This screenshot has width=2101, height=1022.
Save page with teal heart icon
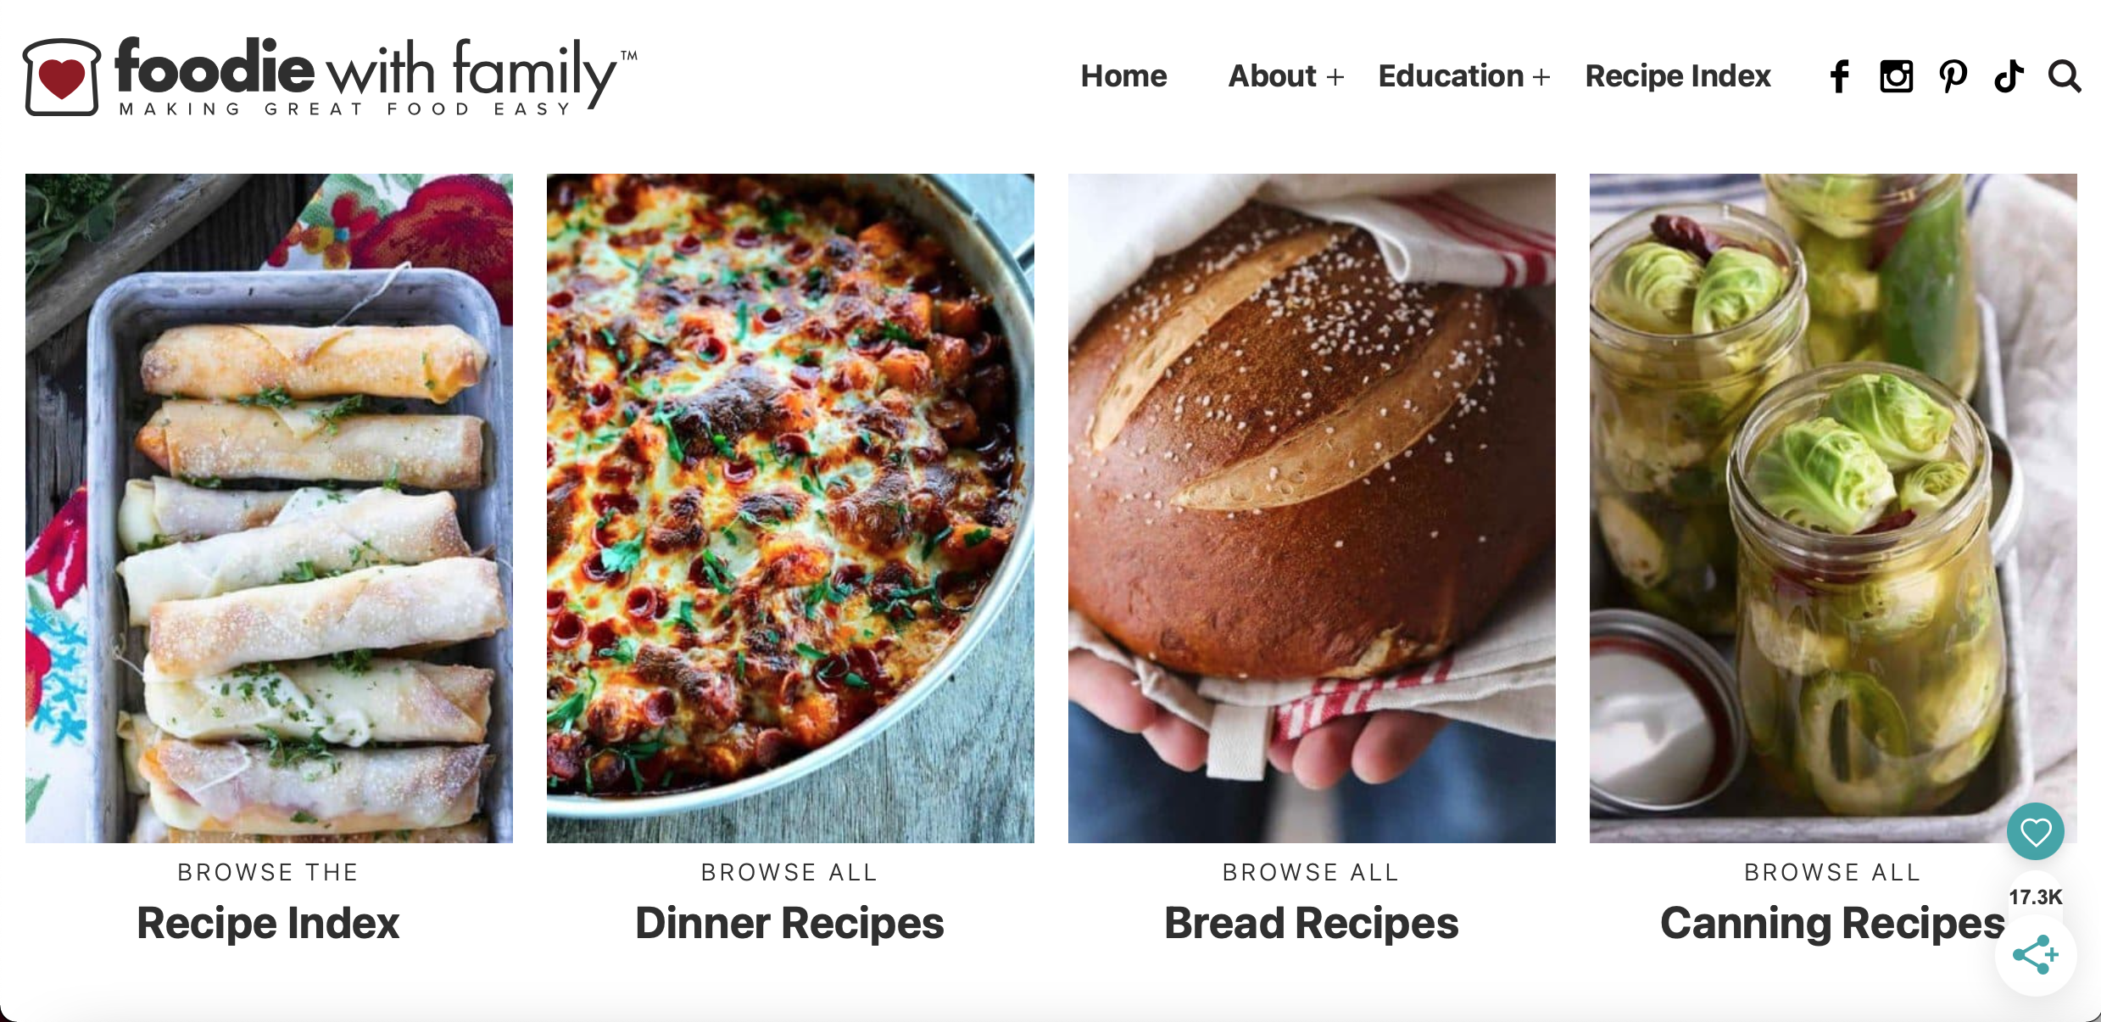pos(2035,831)
